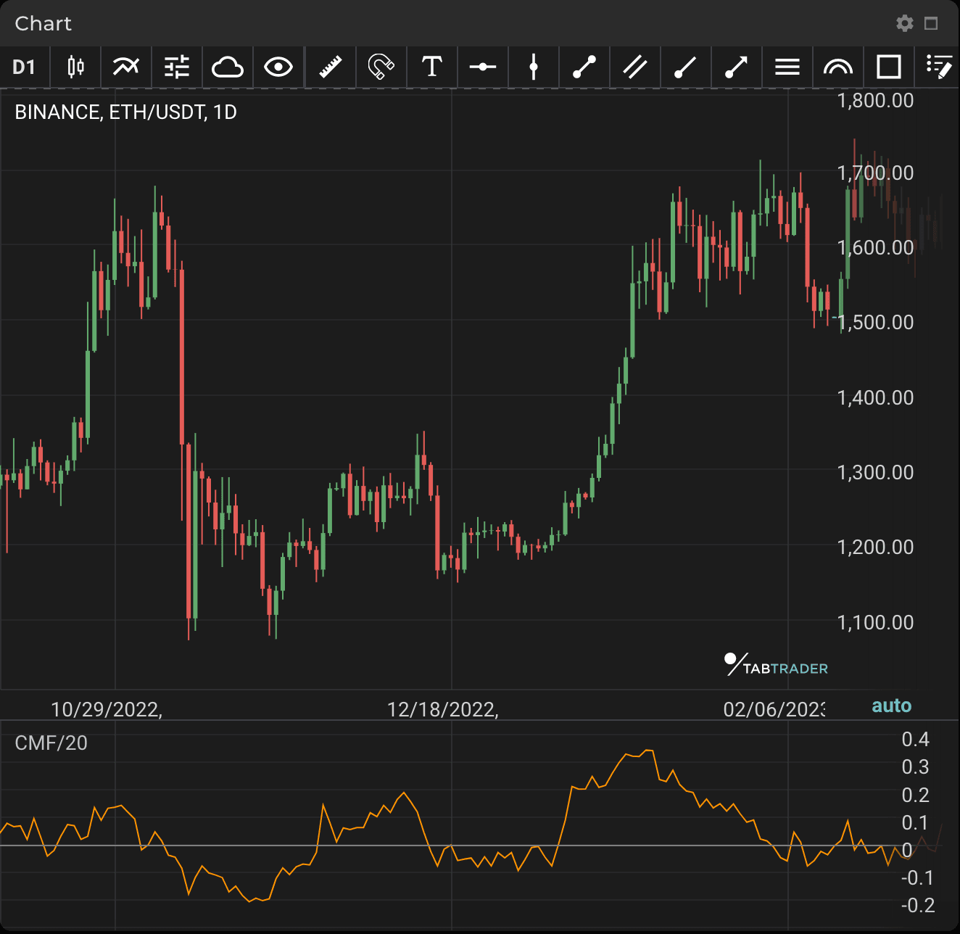Select the rectangle shape tool
960x934 pixels.
tap(889, 67)
